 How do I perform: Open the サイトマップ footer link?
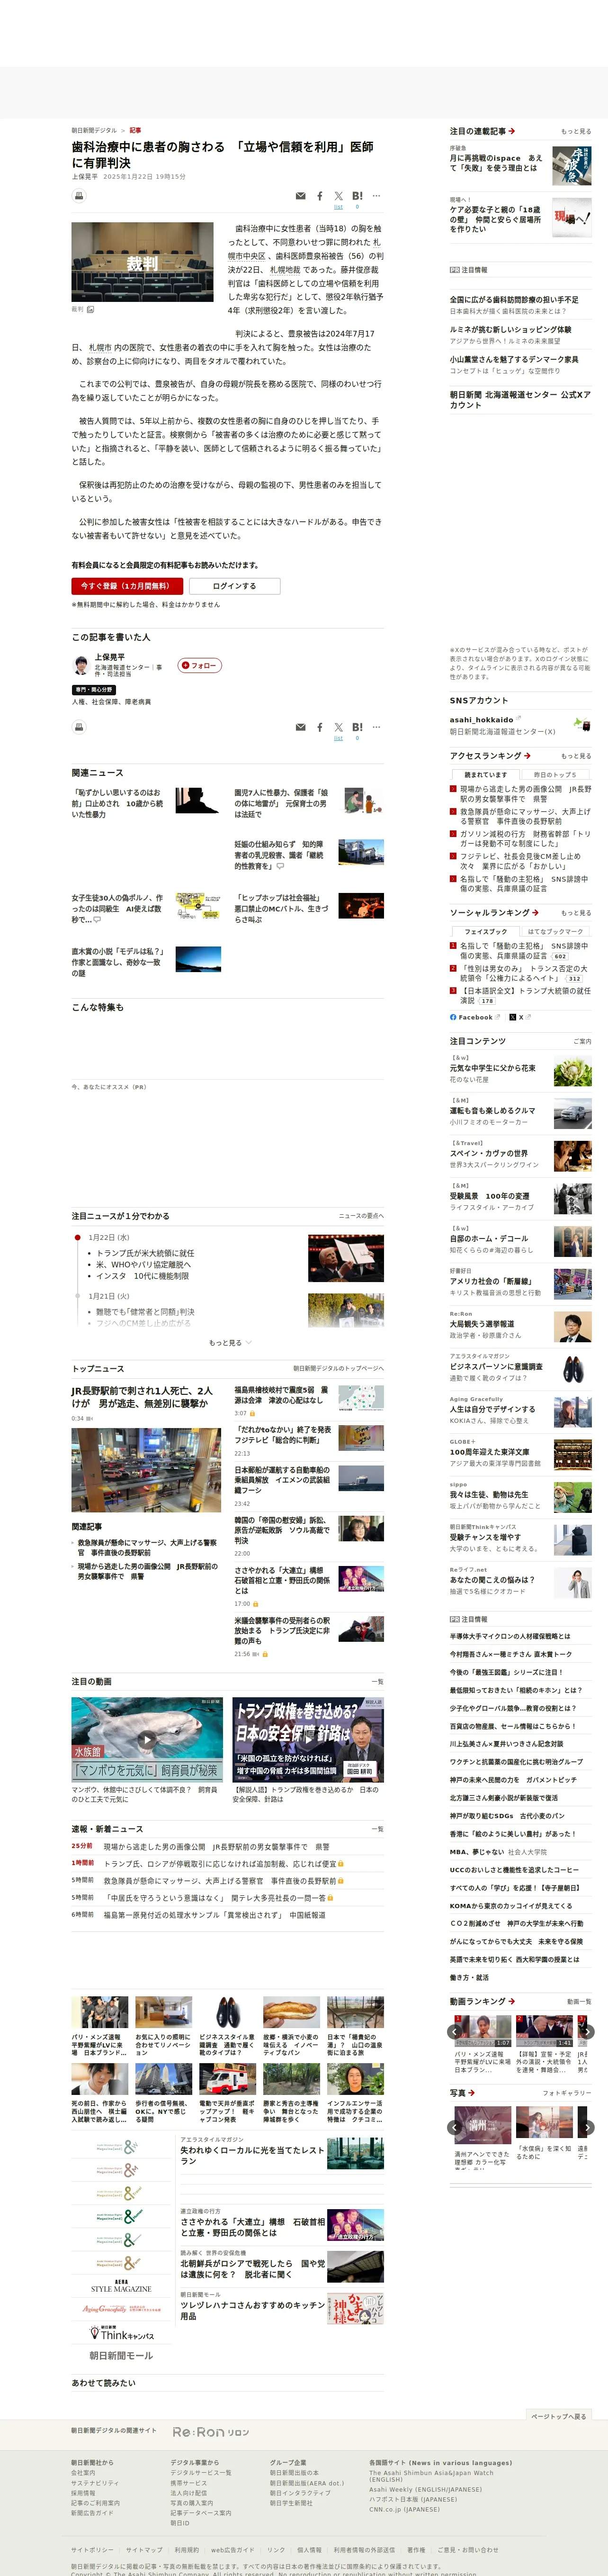[144, 2549]
